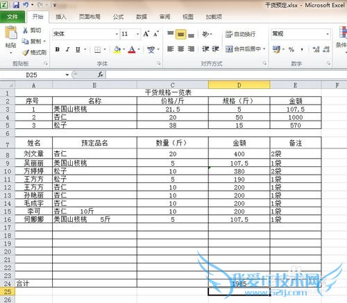Click the fill color paint bucket icon
The height and width of the screenshot is (303, 347).
tap(117, 49)
